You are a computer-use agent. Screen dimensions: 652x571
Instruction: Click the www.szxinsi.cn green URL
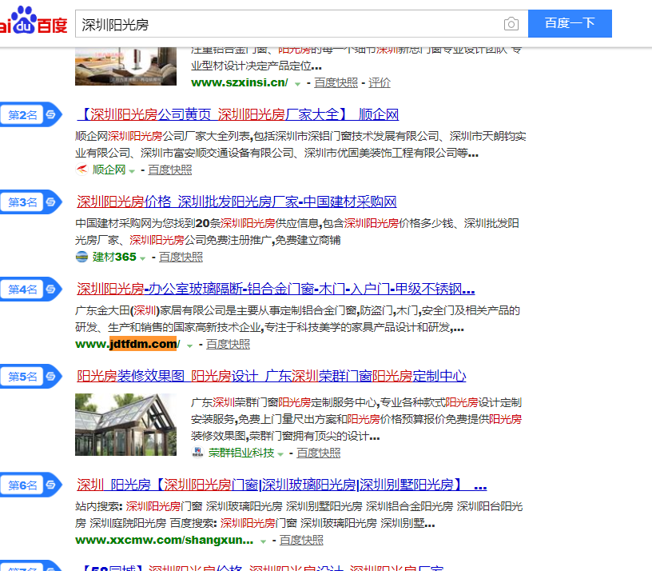[240, 82]
